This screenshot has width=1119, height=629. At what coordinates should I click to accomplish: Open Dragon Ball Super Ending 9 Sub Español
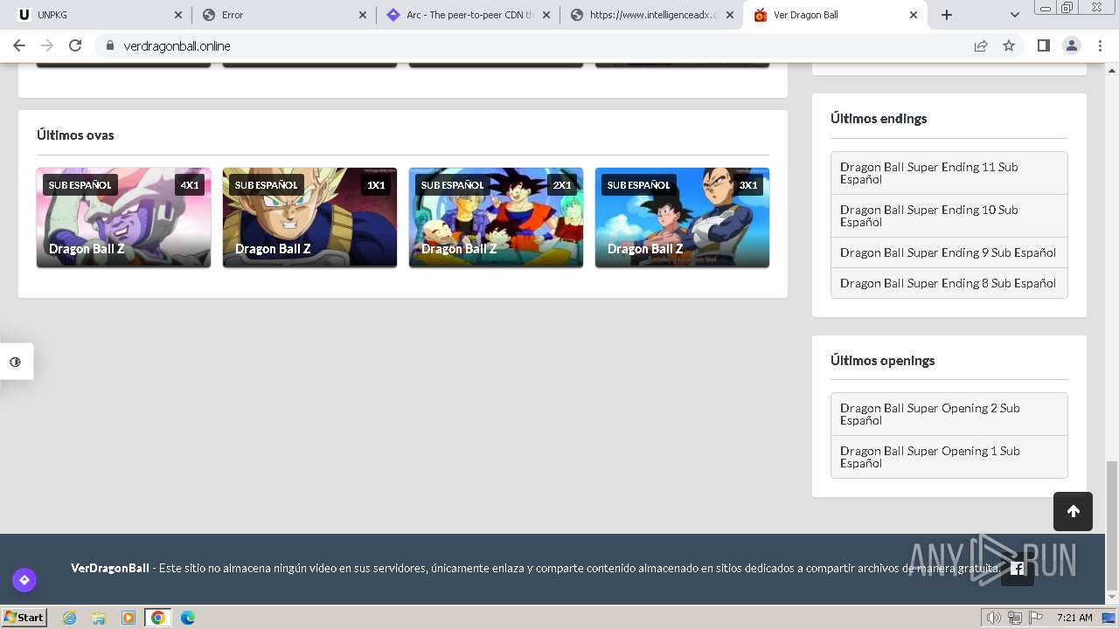949,252
